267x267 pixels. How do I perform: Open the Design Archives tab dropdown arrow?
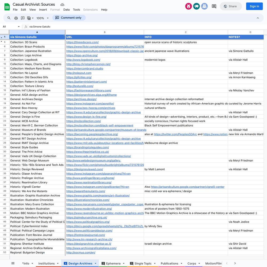tap(96, 264)
